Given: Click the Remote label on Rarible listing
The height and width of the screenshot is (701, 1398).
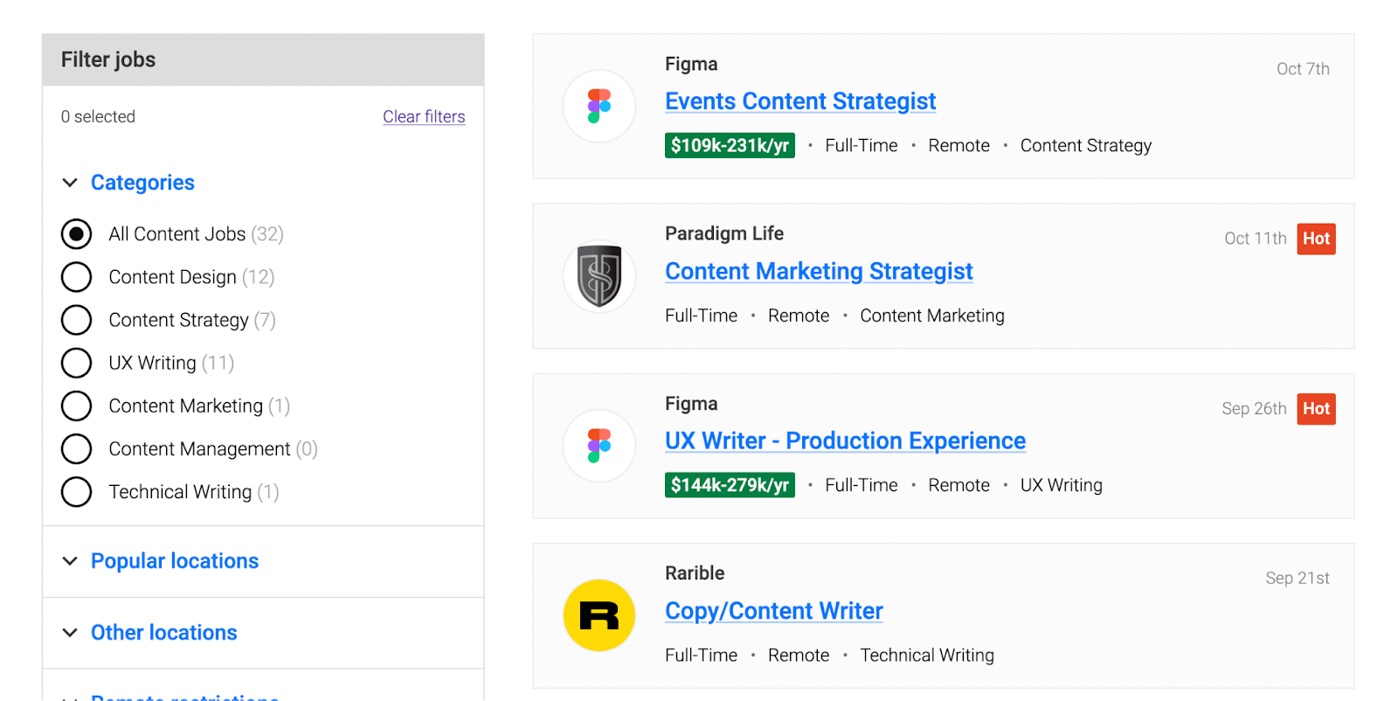Looking at the screenshot, I should pos(799,656).
